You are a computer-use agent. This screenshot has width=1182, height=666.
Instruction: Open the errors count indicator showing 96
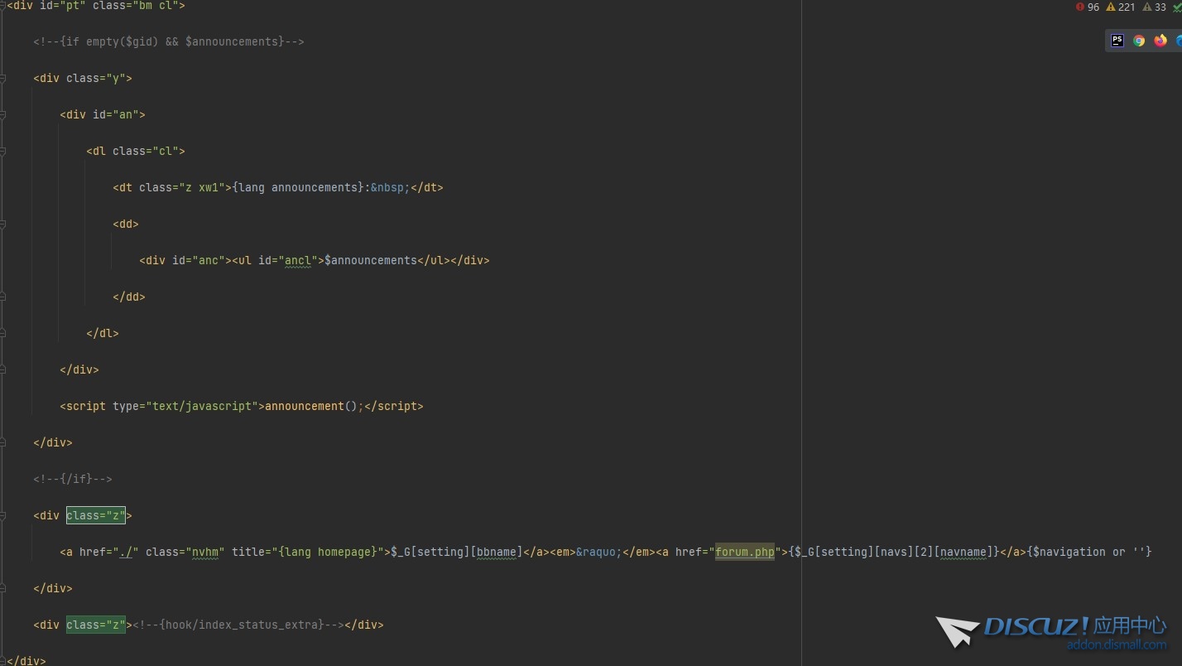click(x=1088, y=7)
